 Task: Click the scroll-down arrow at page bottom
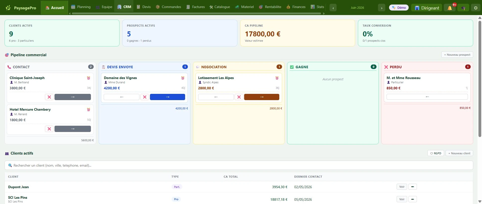[x=480, y=201]
